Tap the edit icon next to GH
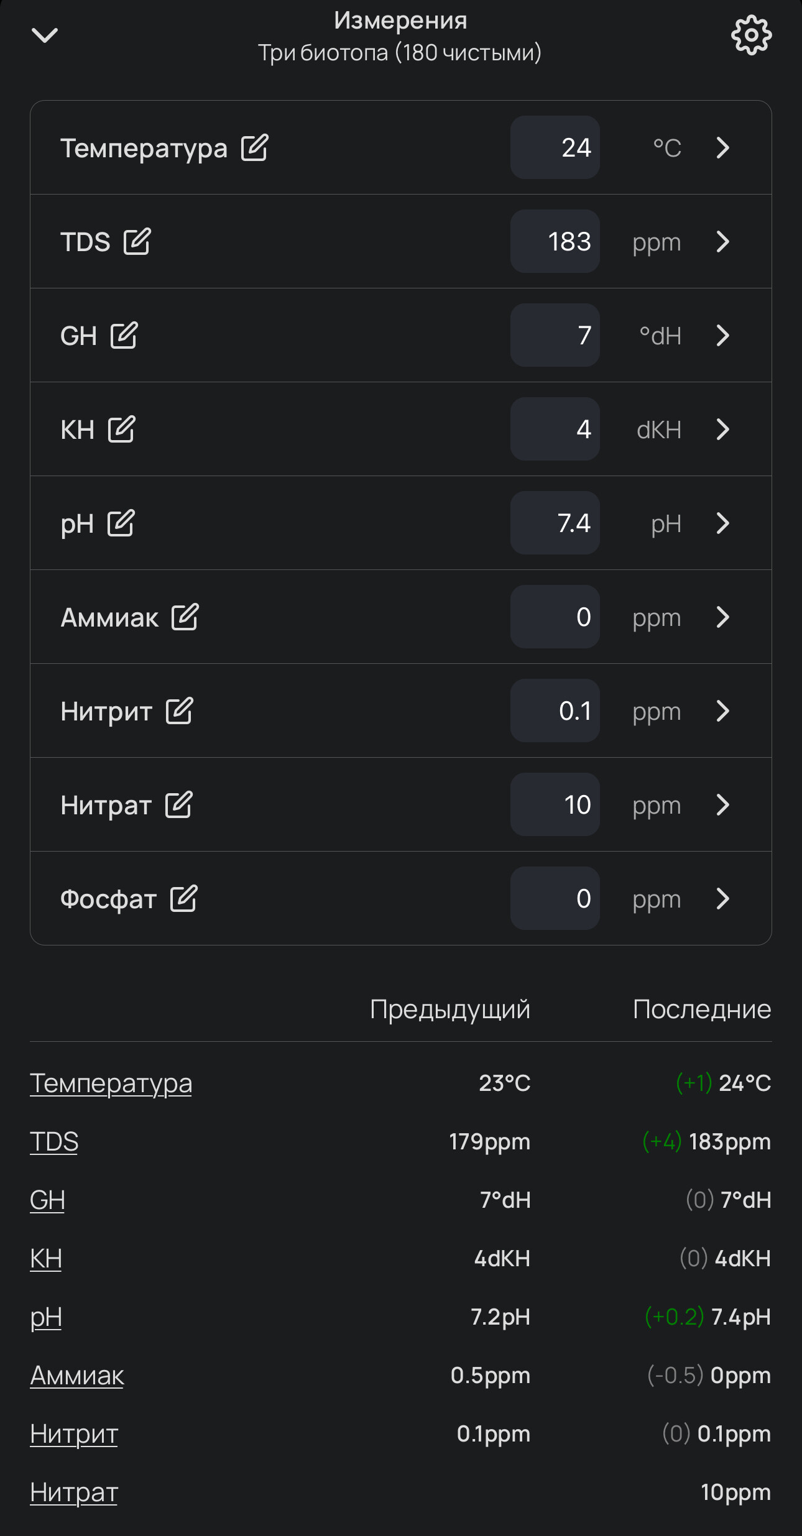Screen dimensions: 802x1536 [x=124, y=336]
